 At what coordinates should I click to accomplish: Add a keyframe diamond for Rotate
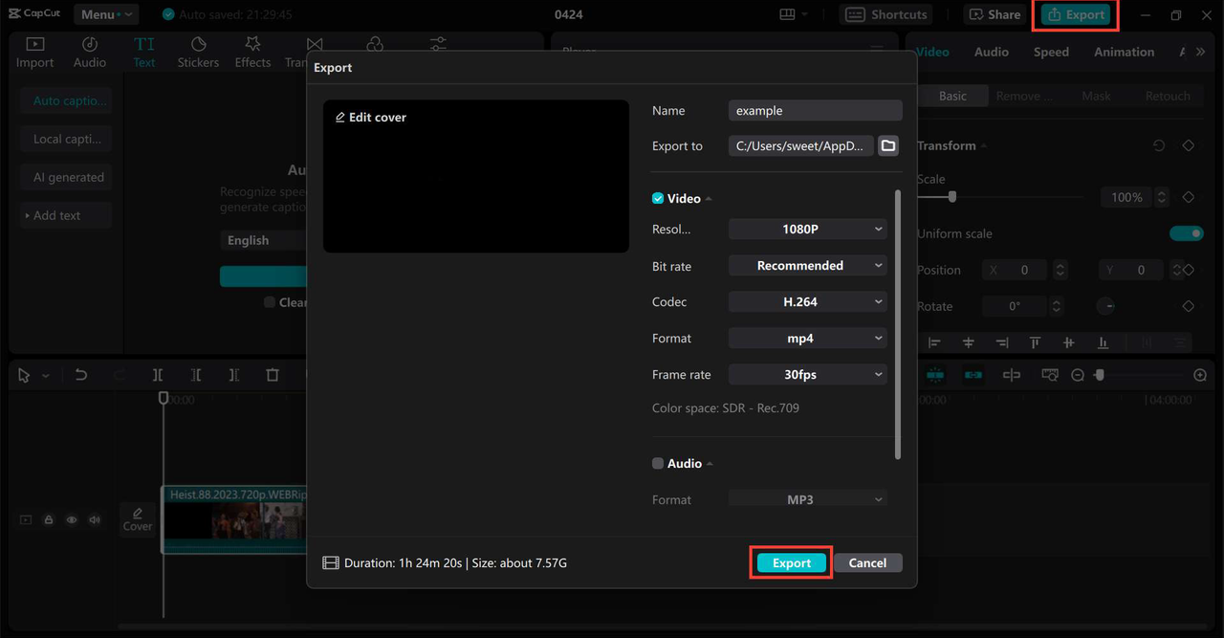click(1189, 306)
